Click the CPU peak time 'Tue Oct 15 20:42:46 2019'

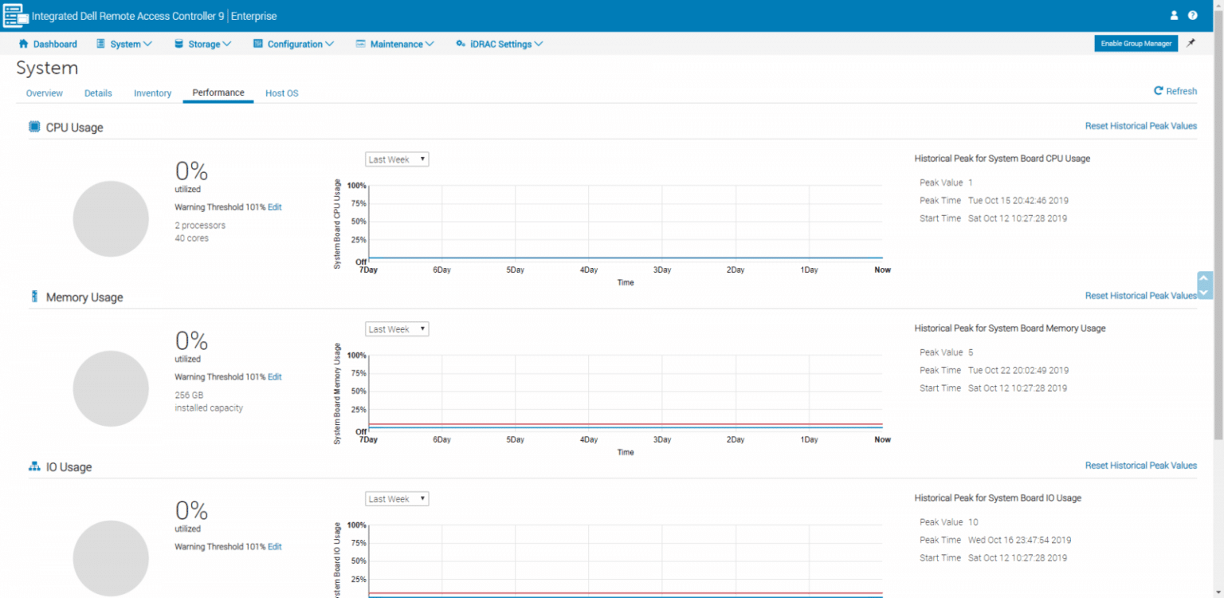point(1018,200)
